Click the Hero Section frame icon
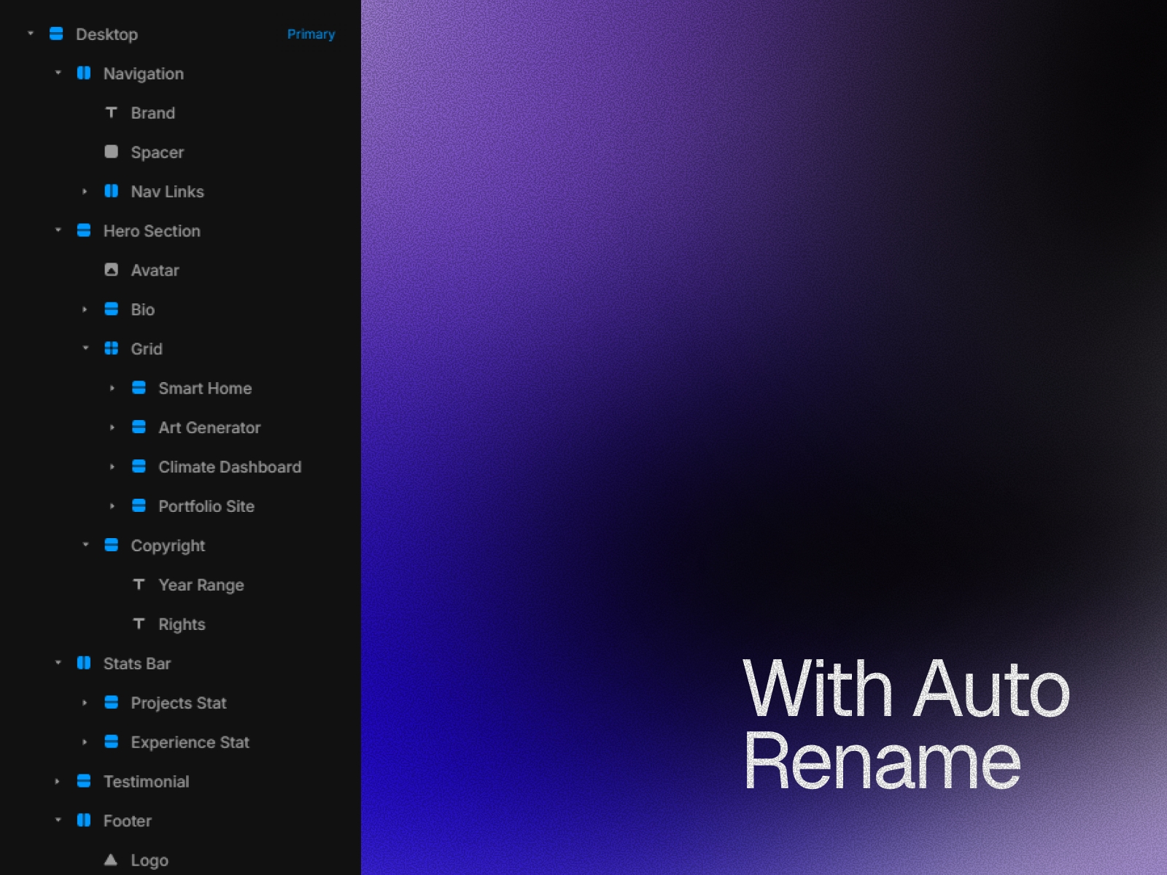Image resolution: width=1167 pixels, height=875 pixels. pyautogui.click(x=85, y=230)
